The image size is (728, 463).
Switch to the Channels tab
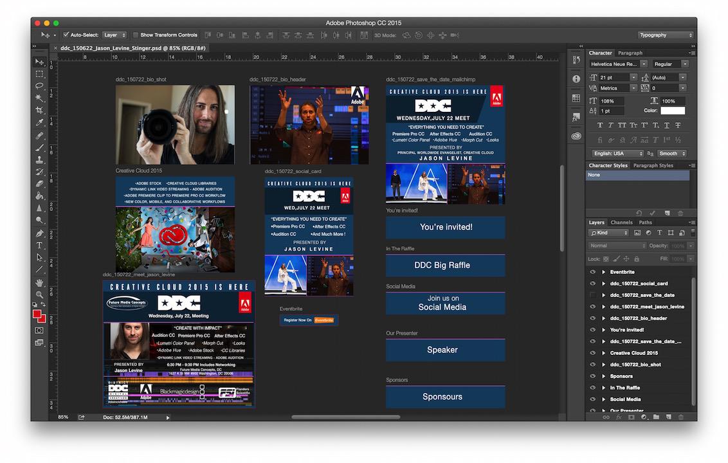[x=621, y=222]
